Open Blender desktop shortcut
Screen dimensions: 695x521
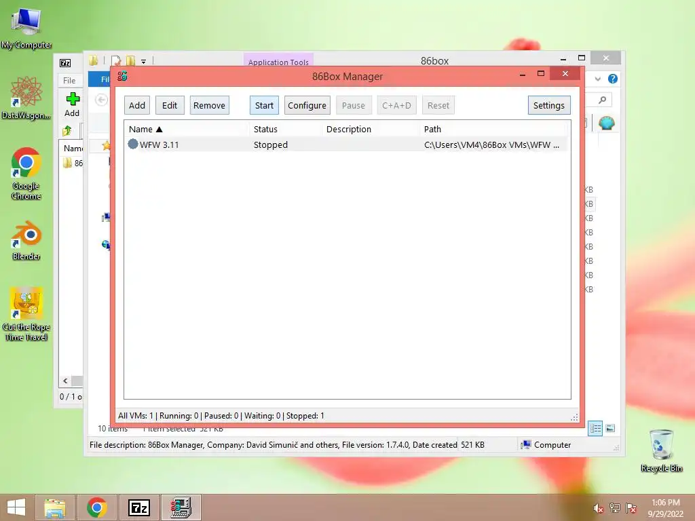26,241
